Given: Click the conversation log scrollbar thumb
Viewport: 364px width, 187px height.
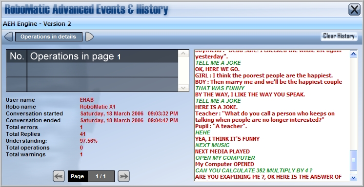Looking at the screenshot, I should coord(353,160).
